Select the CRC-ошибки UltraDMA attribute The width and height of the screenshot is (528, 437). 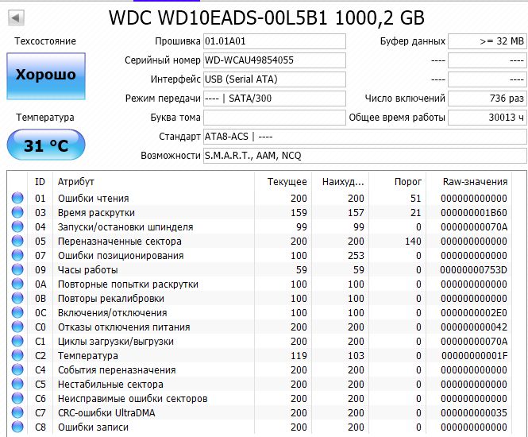click(x=260, y=413)
